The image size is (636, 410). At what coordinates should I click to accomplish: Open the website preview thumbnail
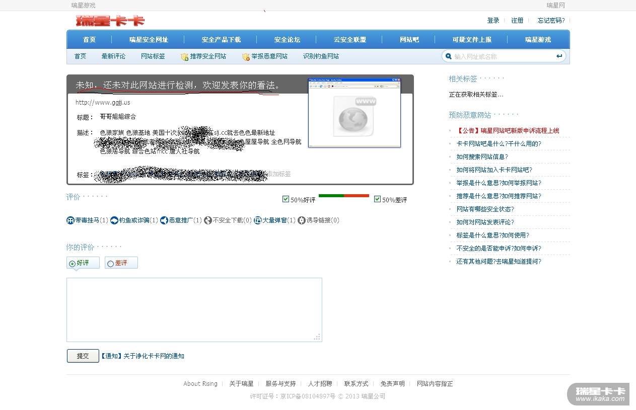(355, 113)
